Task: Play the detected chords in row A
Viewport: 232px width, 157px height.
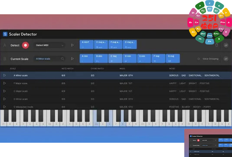Action: 72,45
